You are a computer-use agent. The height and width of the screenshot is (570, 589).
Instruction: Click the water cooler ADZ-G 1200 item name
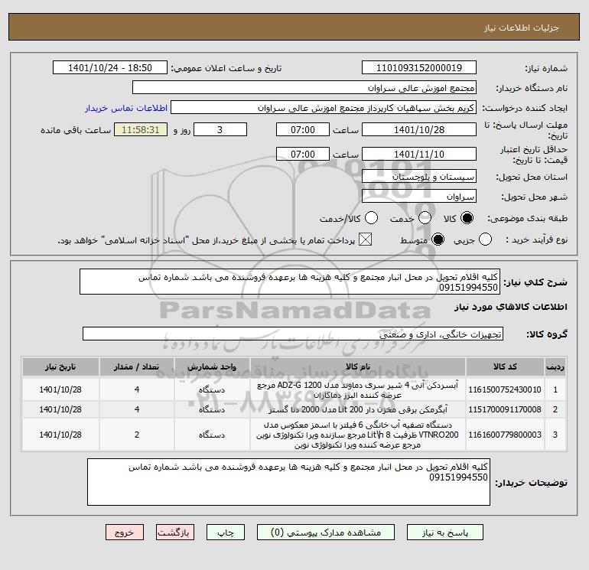tap(358, 390)
